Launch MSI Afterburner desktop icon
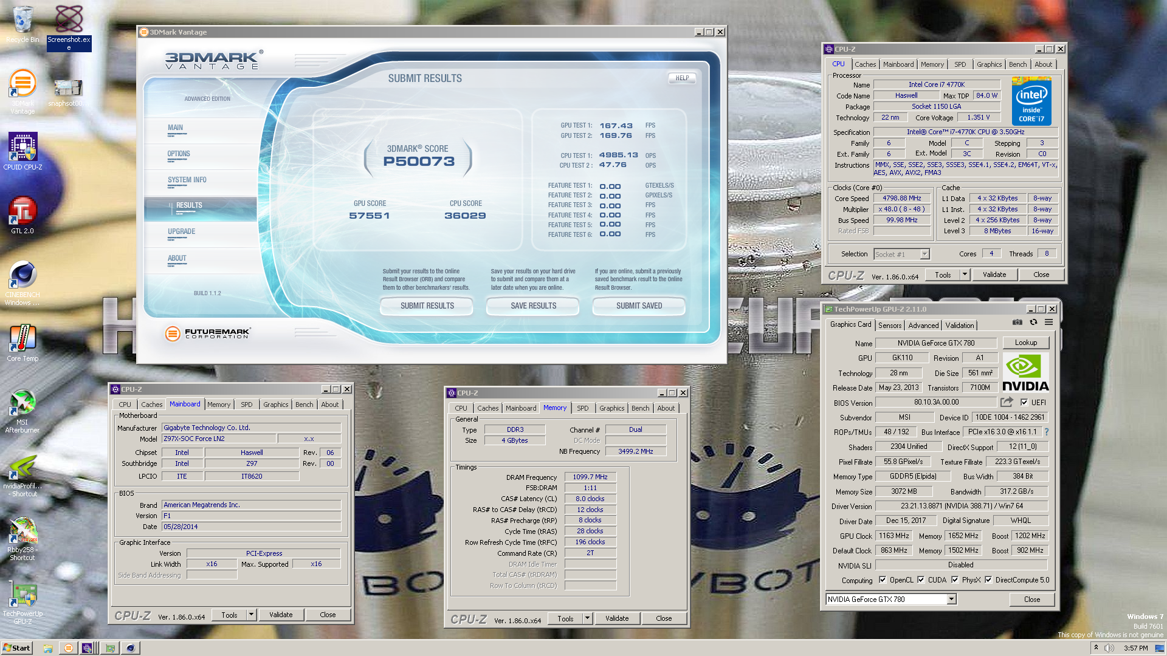This screenshot has width=1167, height=656. click(x=22, y=411)
